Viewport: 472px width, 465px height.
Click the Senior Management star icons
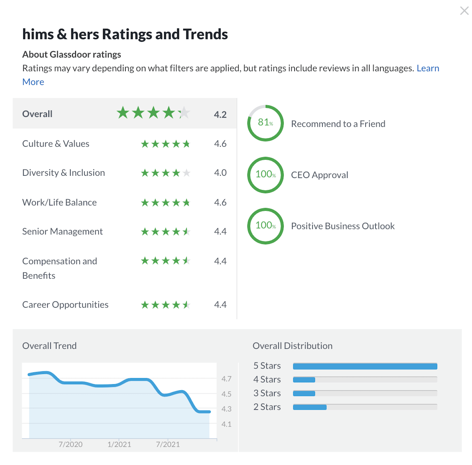click(166, 232)
